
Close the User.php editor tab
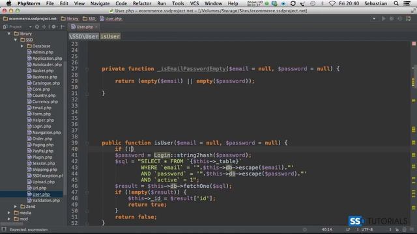(96, 27)
